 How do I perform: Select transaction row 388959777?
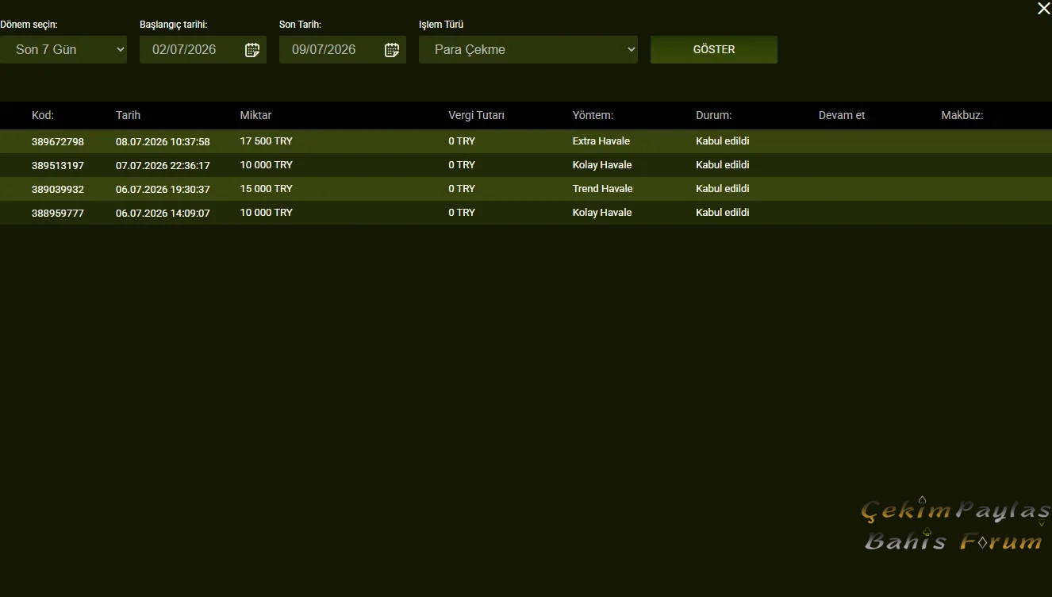(526, 213)
